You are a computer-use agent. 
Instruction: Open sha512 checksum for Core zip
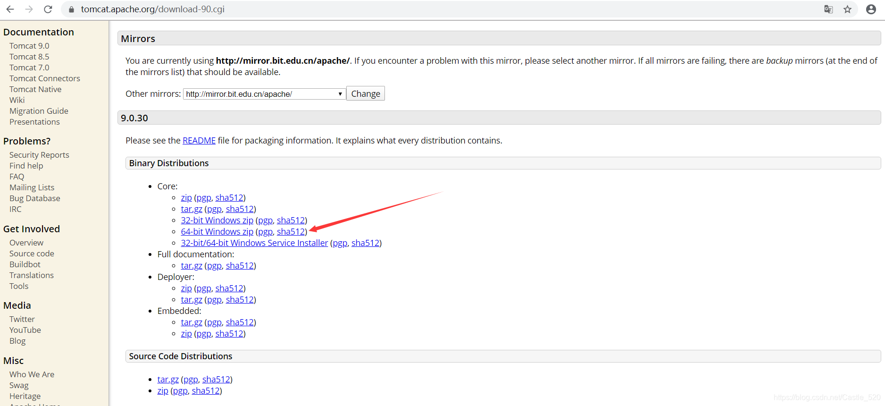pos(229,197)
